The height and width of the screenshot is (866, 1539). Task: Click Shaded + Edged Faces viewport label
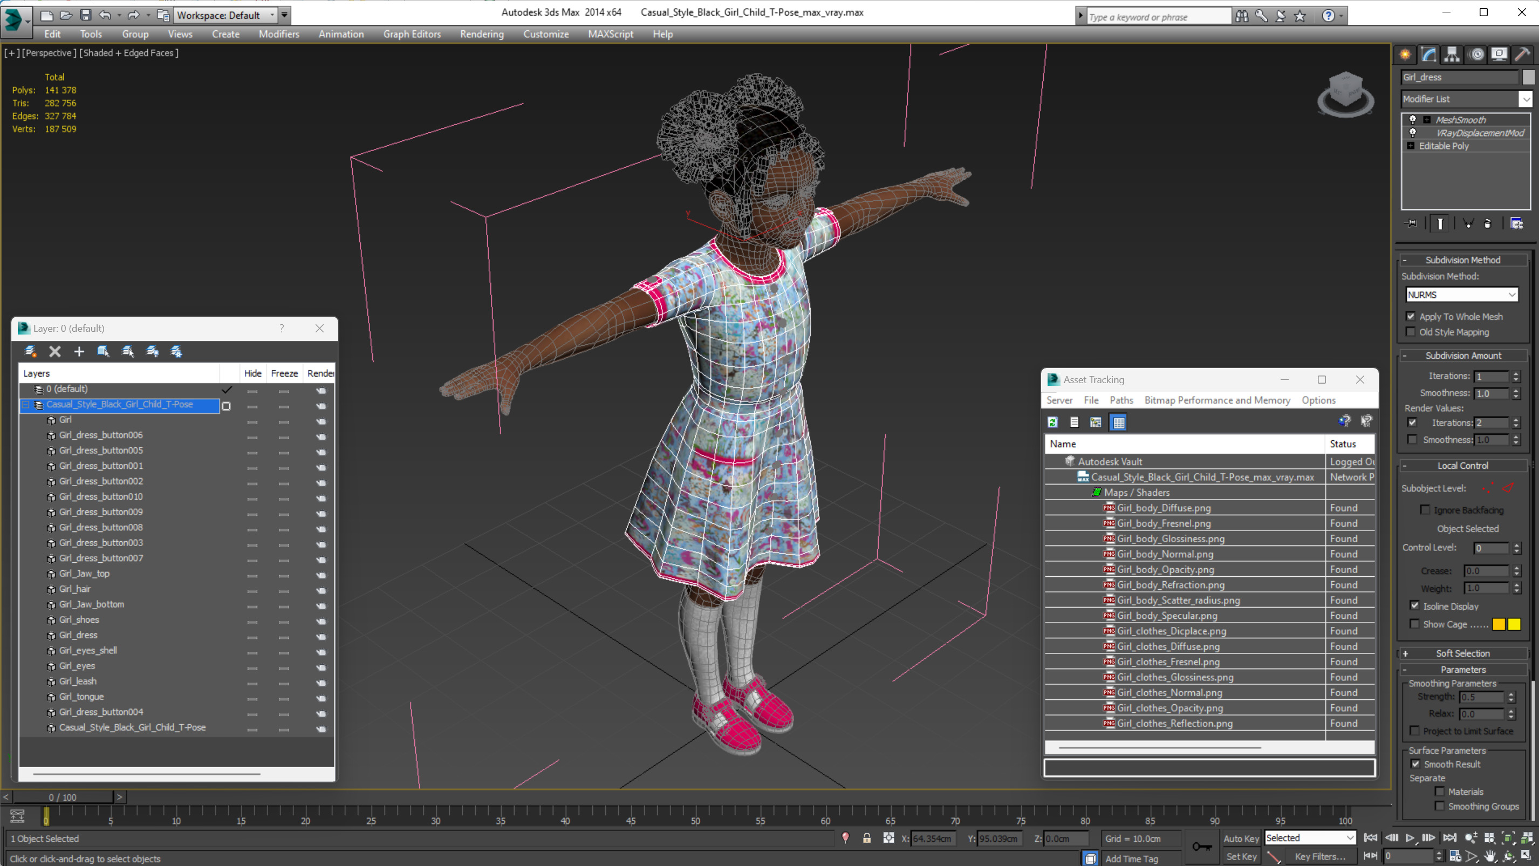point(128,52)
